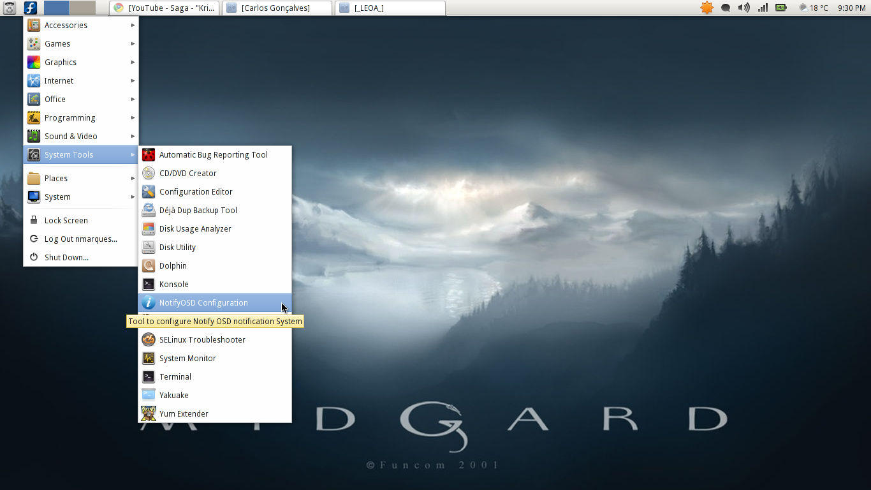Expand the Office submenu
871x490 pixels.
coord(81,100)
